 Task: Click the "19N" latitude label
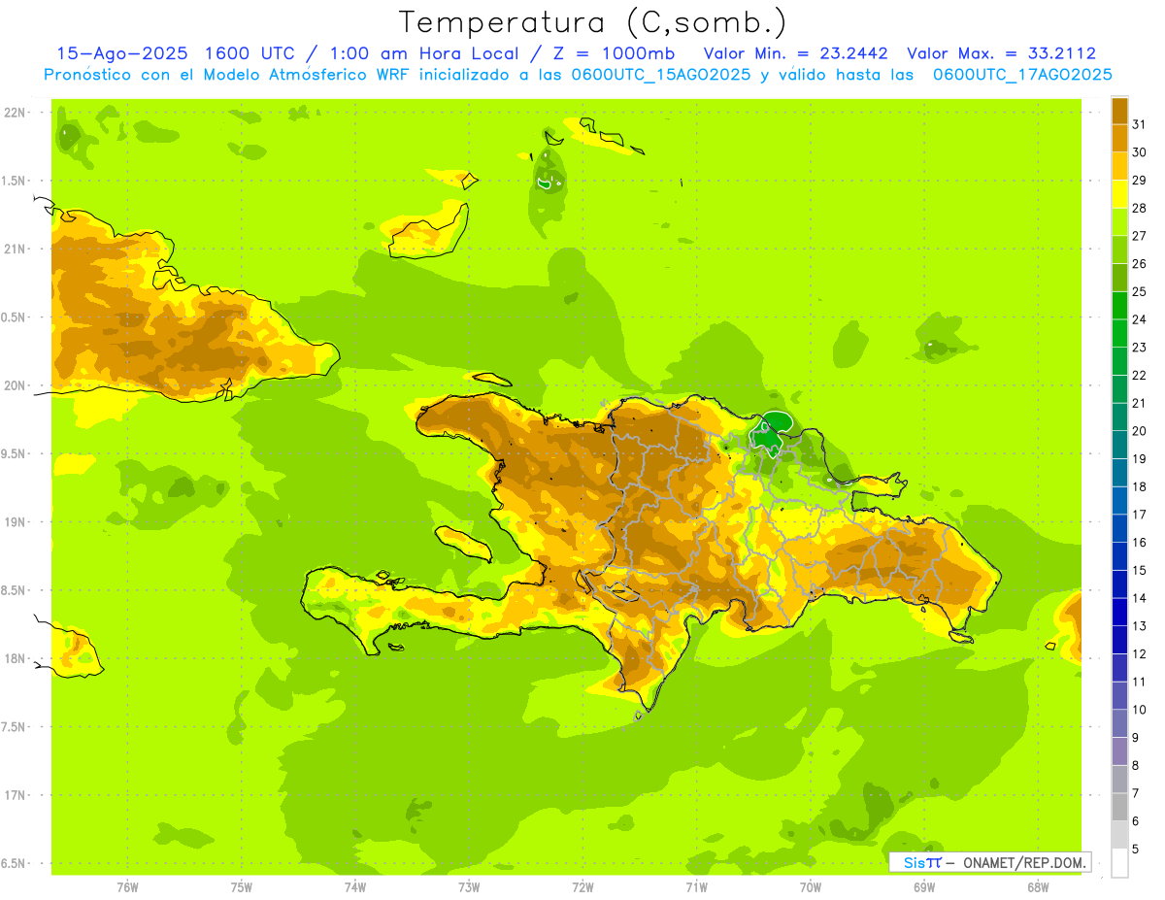click(x=16, y=522)
